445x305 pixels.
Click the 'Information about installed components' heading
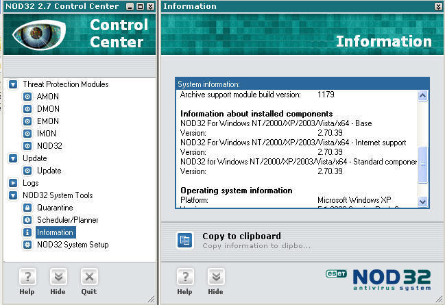pyautogui.click(x=256, y=114)
